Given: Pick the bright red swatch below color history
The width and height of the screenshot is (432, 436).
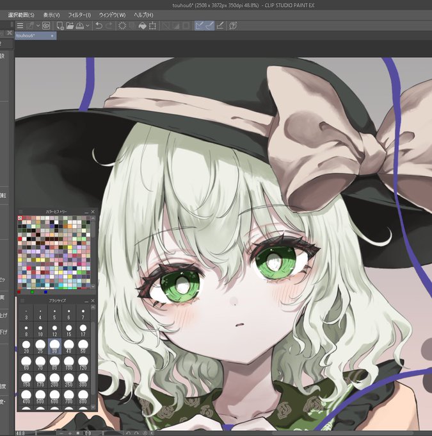Looking at the screenshot, I should coord(19,292).
